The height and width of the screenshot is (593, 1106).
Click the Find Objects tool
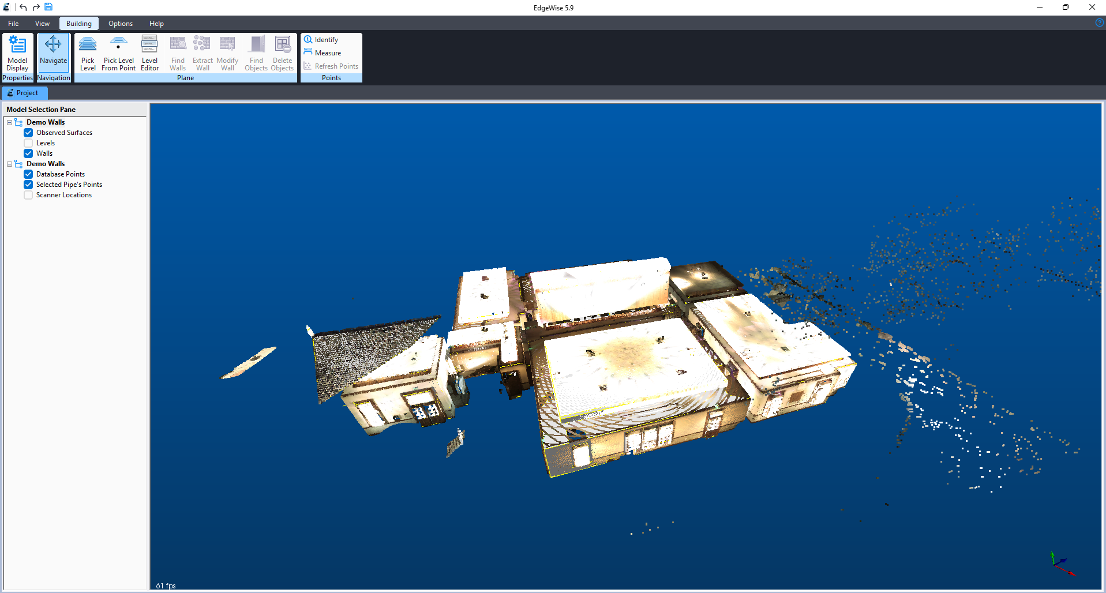256,53
